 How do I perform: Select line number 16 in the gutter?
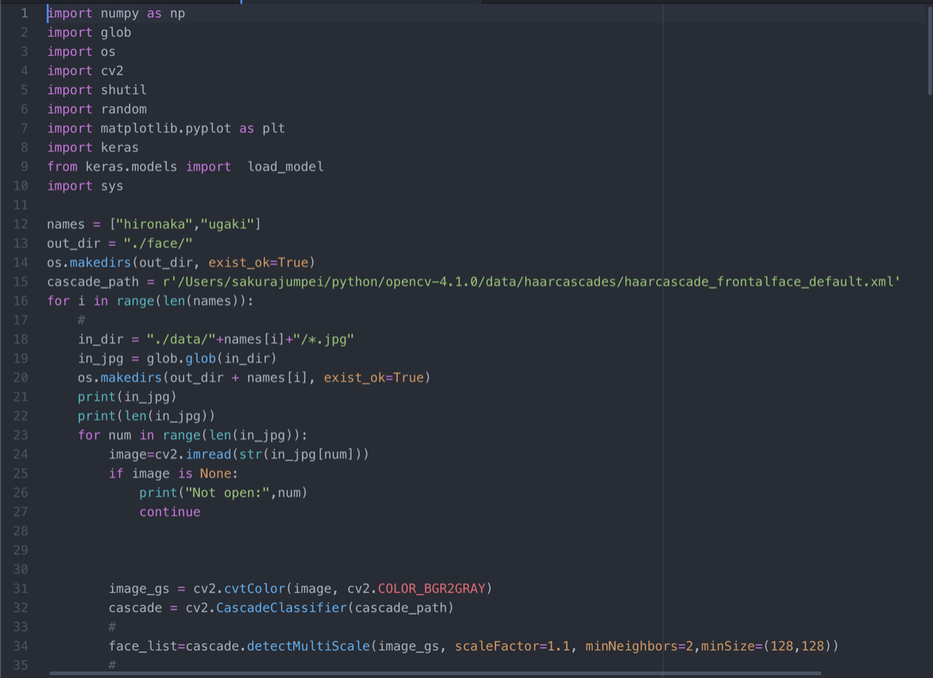click(x=20, y=301)
